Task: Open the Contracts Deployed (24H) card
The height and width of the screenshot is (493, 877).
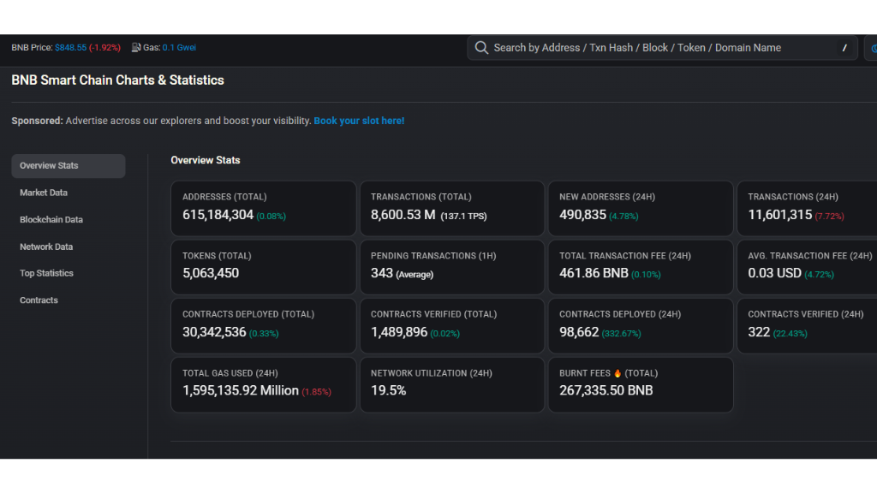Action: [641, 326]
